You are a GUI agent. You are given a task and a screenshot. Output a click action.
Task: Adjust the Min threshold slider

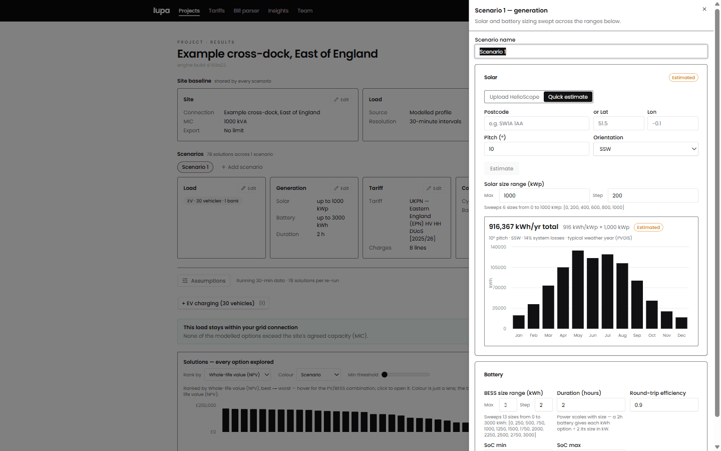(406, 375)
